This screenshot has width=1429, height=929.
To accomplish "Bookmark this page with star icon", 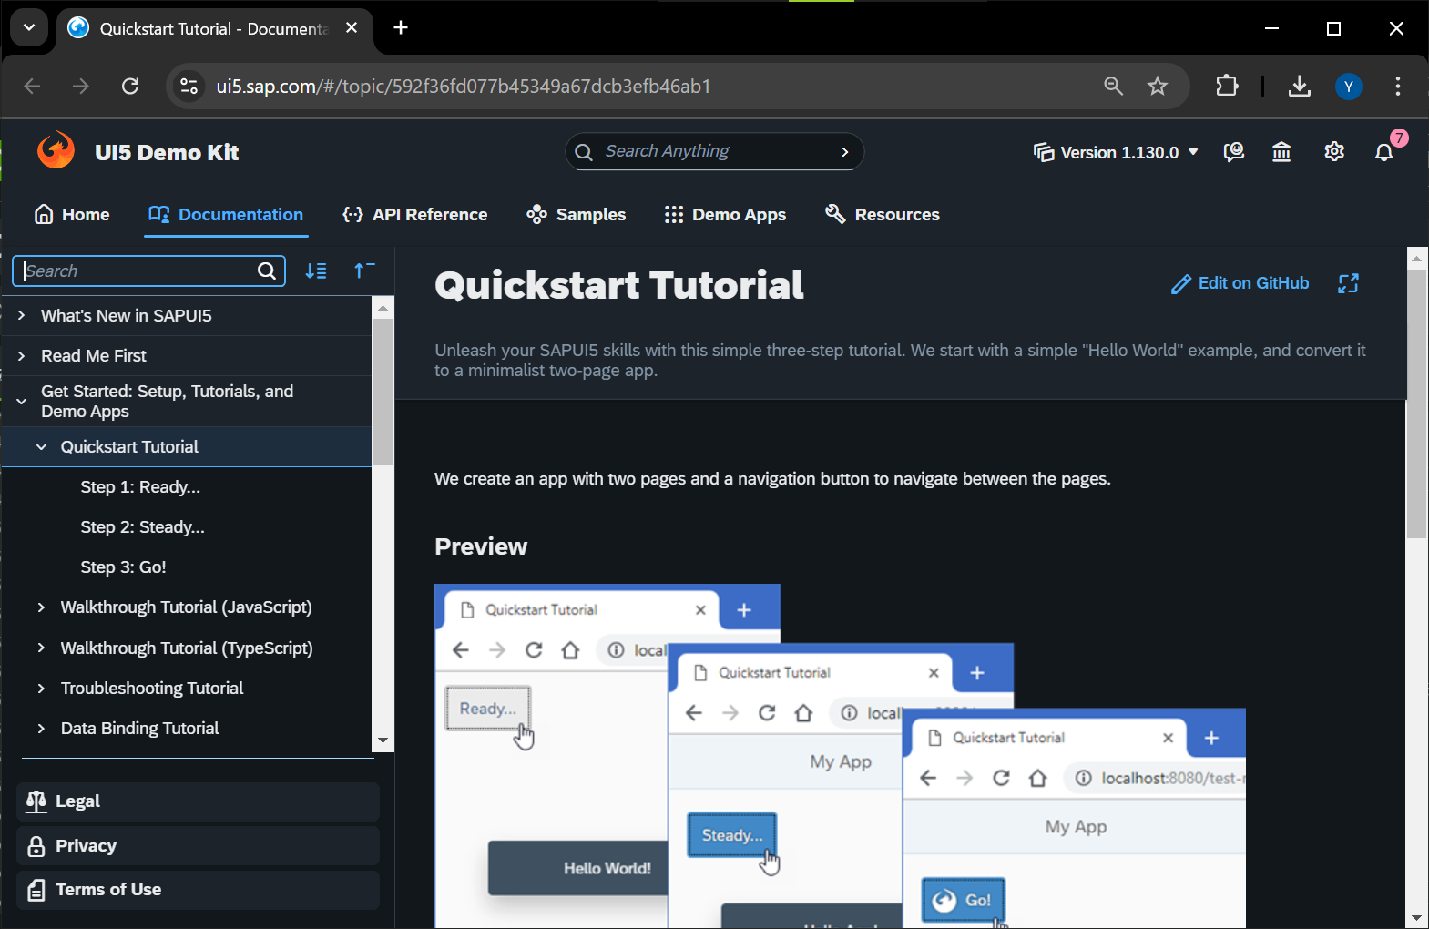I will click(x=1158, y=86).
